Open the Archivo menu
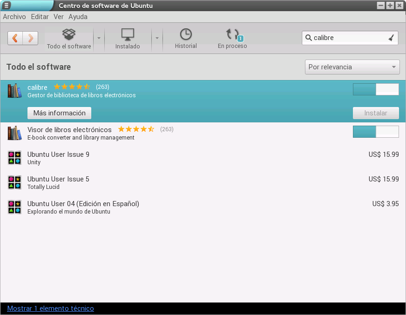The width and height of the screenshot is (406, 315). click(x=14, y=17)
